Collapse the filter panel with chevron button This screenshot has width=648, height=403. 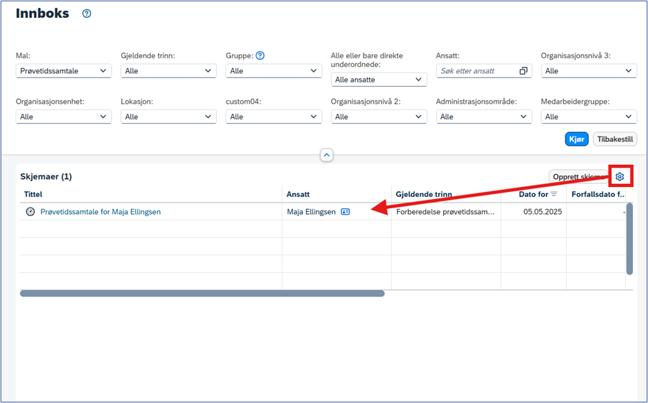point(327,155)
